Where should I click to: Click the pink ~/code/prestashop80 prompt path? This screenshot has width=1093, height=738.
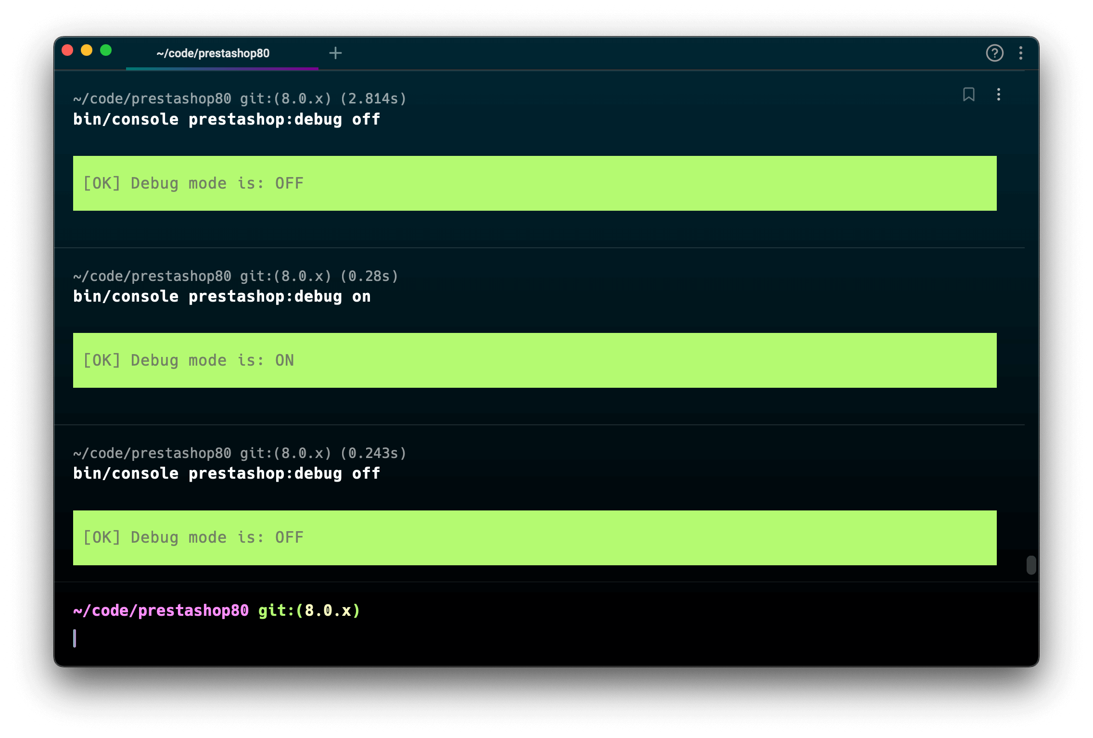161,611
